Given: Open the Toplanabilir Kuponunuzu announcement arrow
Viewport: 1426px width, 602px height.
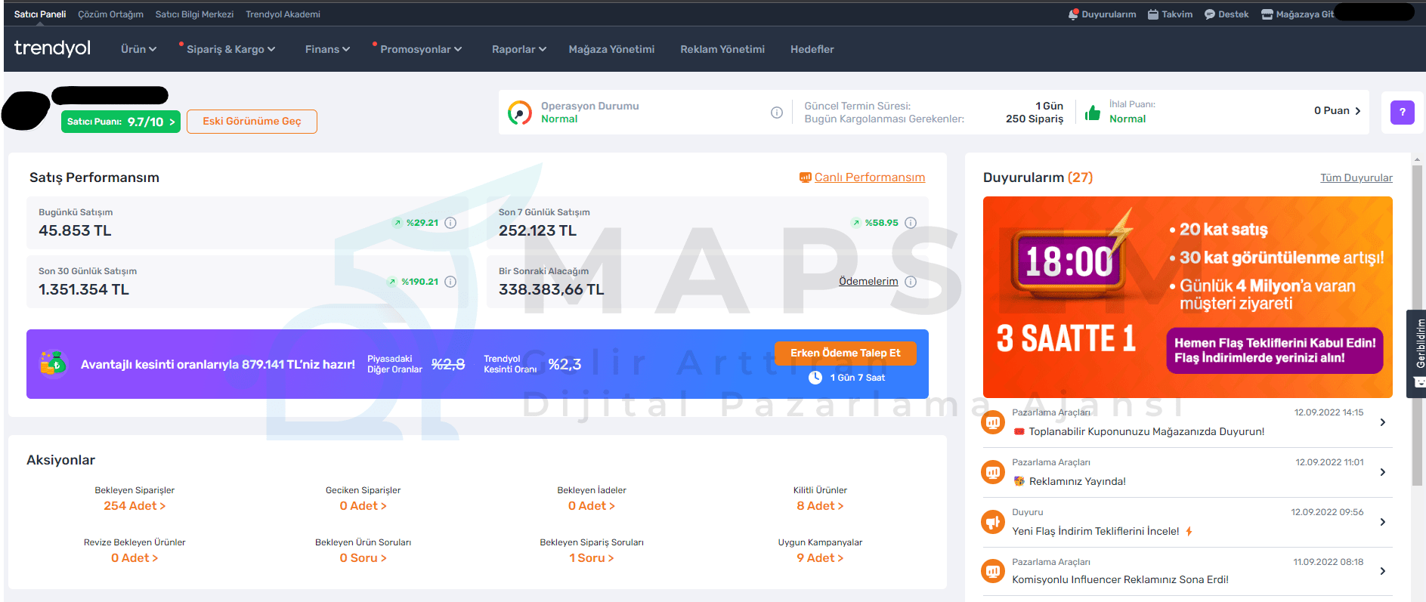Looking at the screenshot, I should pyautogui.click(x=1383, y=422).
